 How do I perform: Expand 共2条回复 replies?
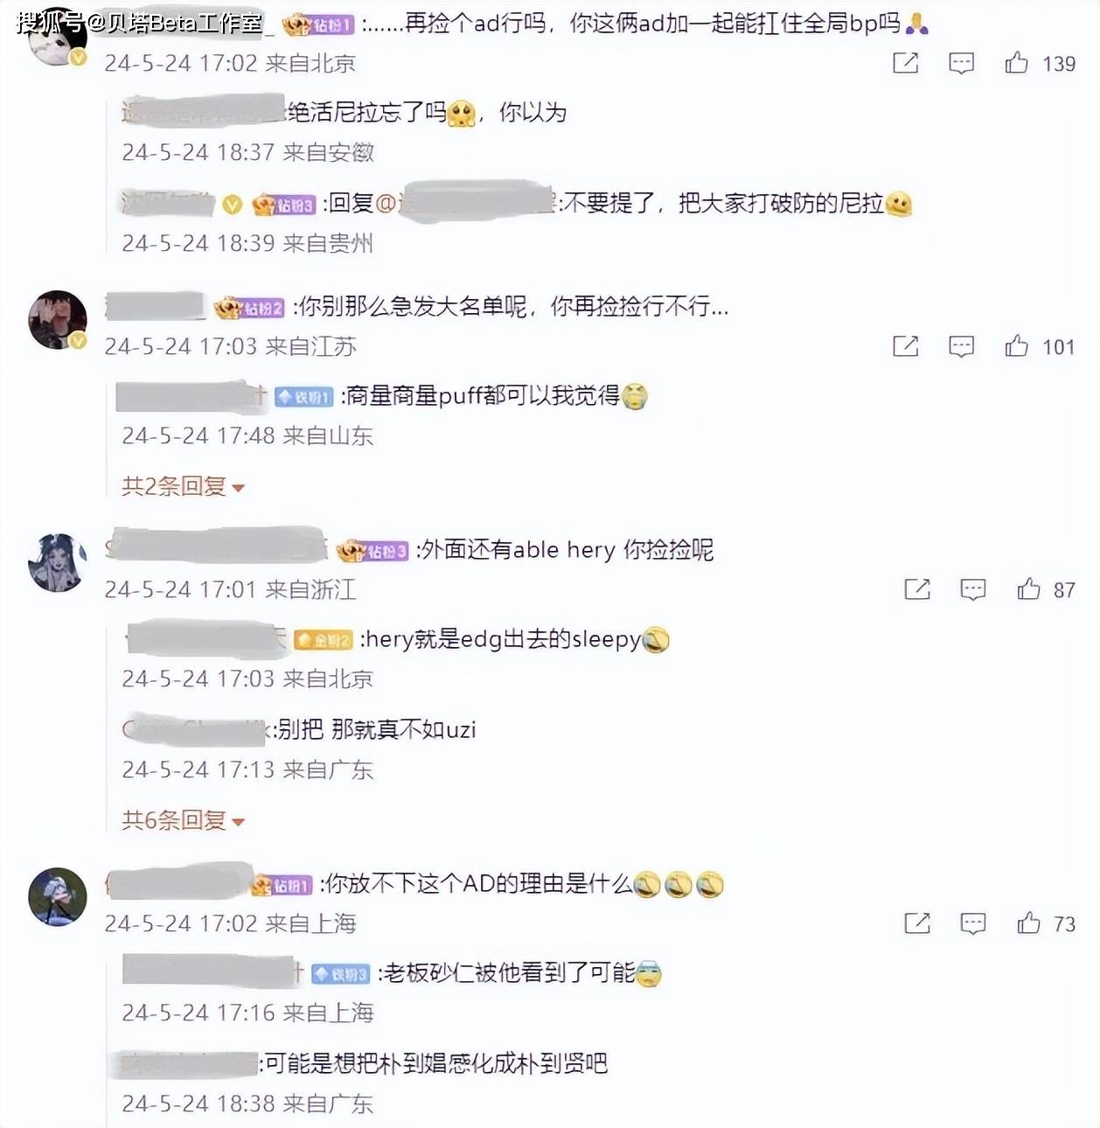click(x=183, y=486)
